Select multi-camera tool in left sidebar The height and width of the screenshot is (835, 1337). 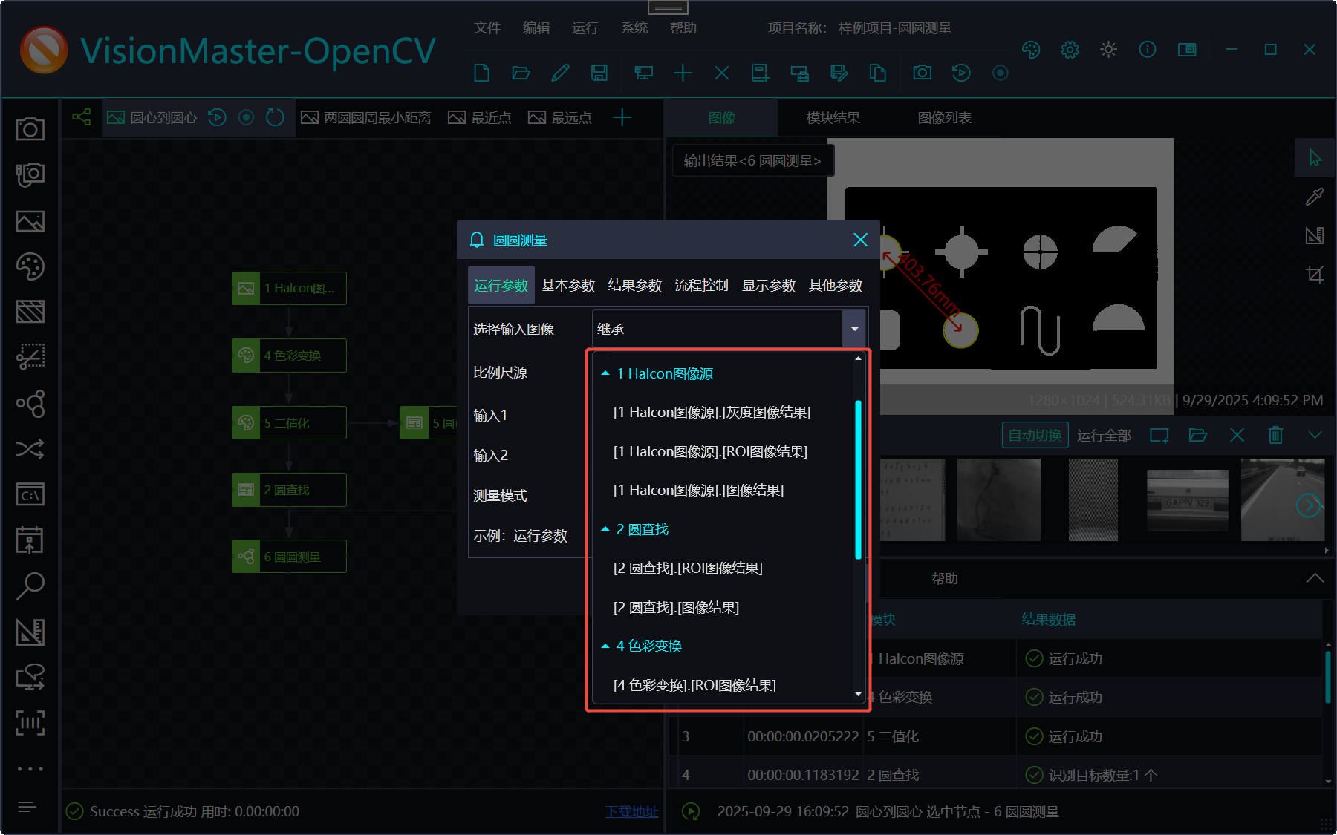30,175
